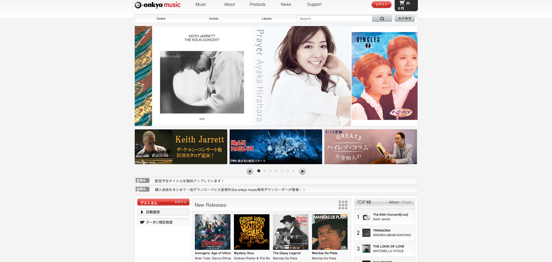Open the ハイレゾ・コラム banner
Image resolution: width=552 pixels, height=262 pixels.
(371, 147)
